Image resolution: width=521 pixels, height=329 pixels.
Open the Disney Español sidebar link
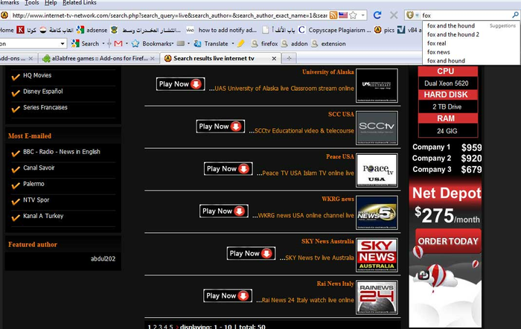(x=43, y=92)
